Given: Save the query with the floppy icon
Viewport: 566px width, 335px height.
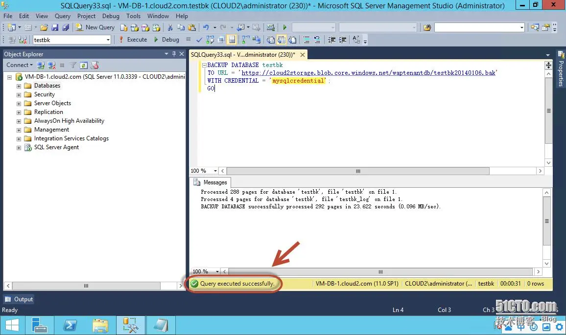Looking at the screenshot, I should 55,27.
